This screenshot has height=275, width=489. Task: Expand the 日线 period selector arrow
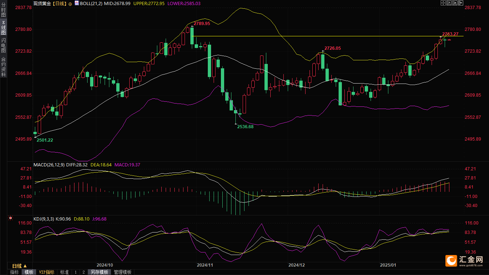(x=25, y=266)
